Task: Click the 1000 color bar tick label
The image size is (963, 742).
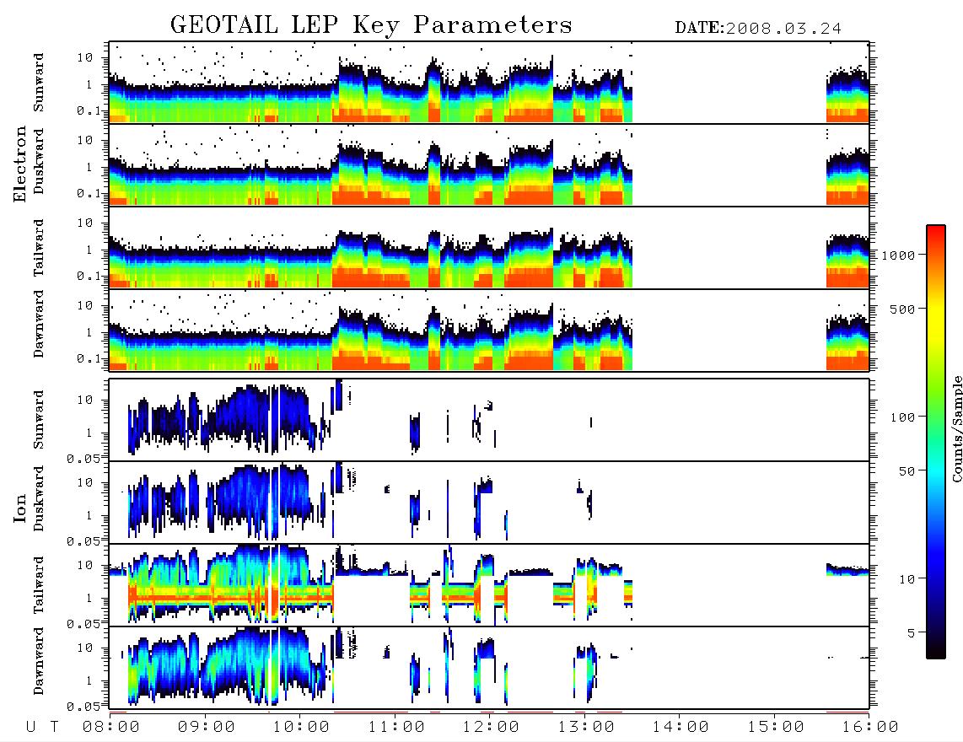Action: click(898, 255)
